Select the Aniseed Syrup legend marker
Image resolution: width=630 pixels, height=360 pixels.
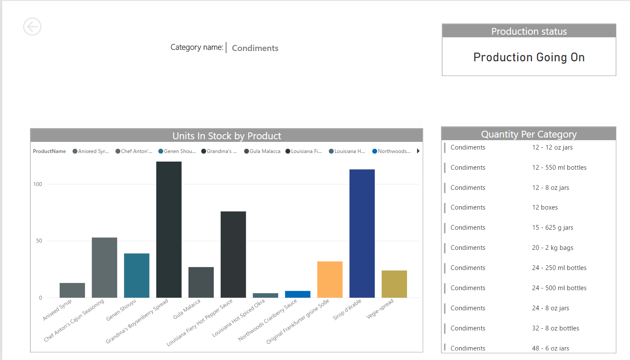(74, 151)
